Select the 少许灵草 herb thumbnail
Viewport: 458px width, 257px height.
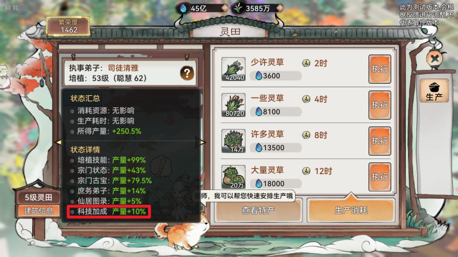[x=233, y=69]
